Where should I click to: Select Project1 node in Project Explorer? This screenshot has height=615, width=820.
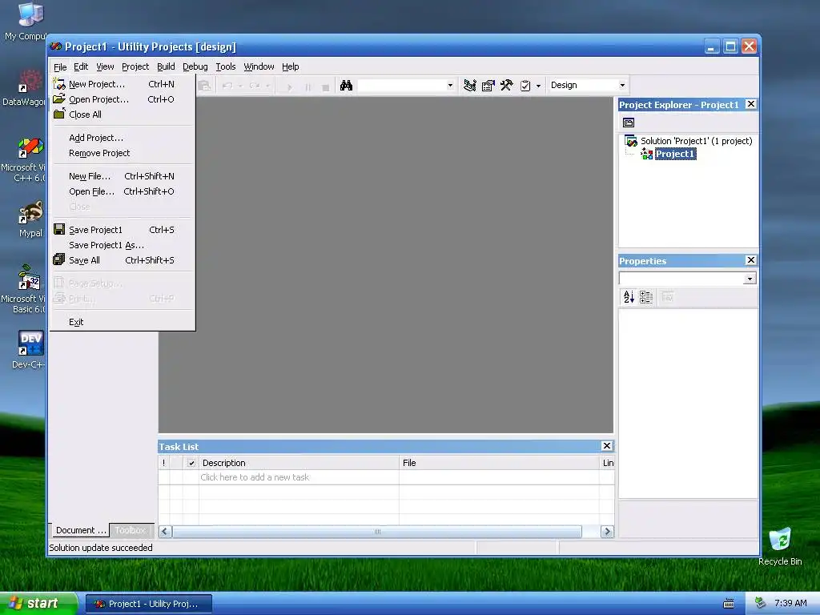(675, 155)
